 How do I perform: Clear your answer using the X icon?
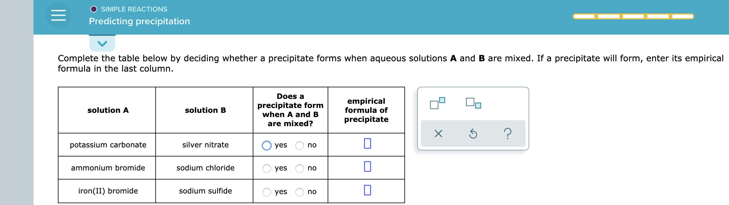(x=438, y=134)
